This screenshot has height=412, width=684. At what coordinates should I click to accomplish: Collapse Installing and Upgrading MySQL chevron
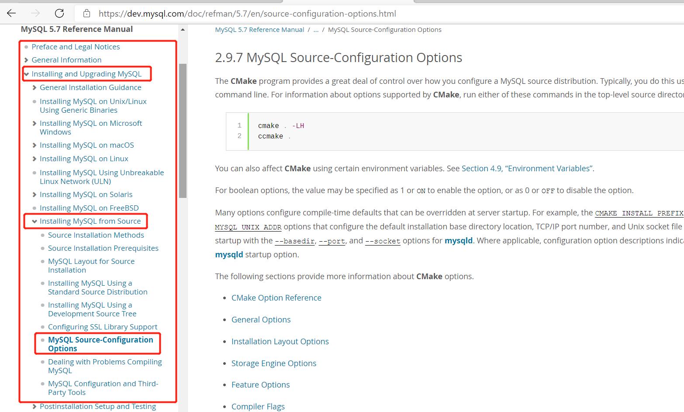pyautogui.click(x=26, y=74)
